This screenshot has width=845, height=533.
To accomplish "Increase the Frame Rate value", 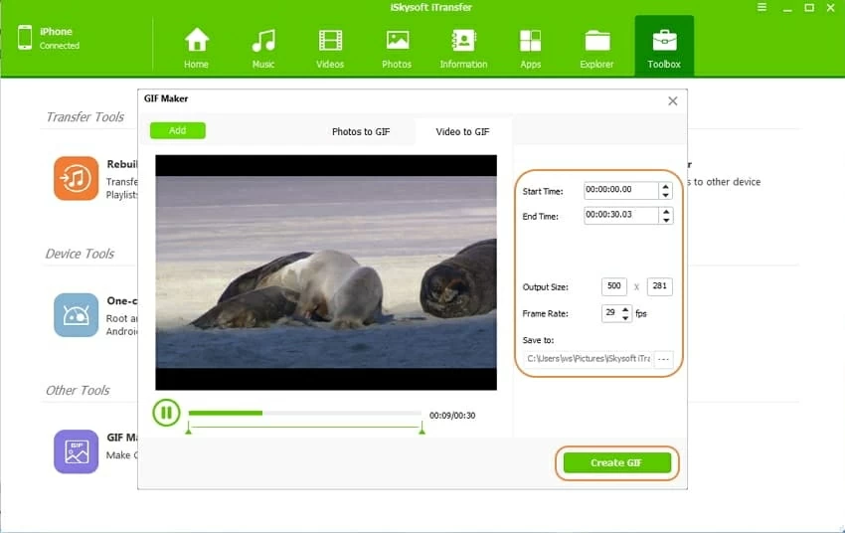I will click(x=625, y=309).
